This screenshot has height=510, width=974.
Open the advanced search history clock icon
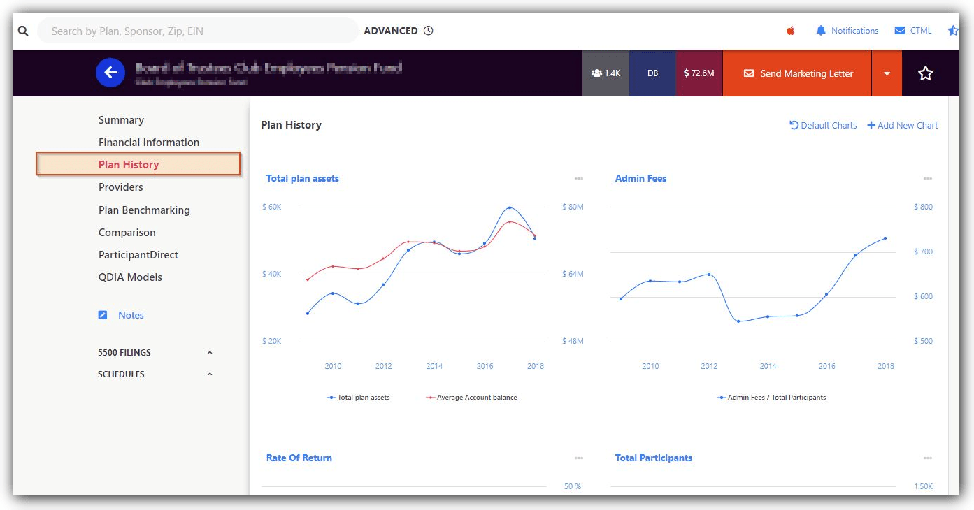tap(429, 31)
